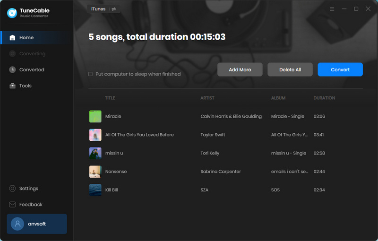Click the duration 03:41
378x241 pixels.
pos(318,135)
